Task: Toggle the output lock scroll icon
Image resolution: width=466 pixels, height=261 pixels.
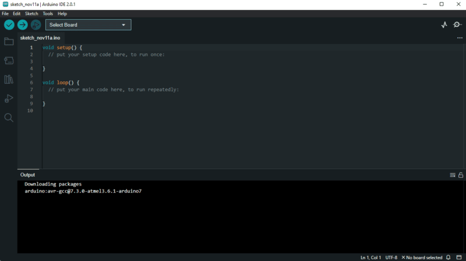Action: [x=461, y=175]
